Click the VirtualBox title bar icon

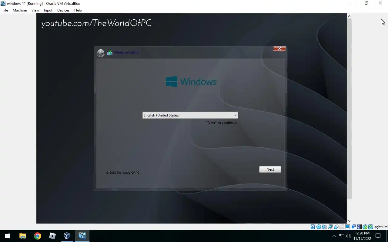(3, 3)
